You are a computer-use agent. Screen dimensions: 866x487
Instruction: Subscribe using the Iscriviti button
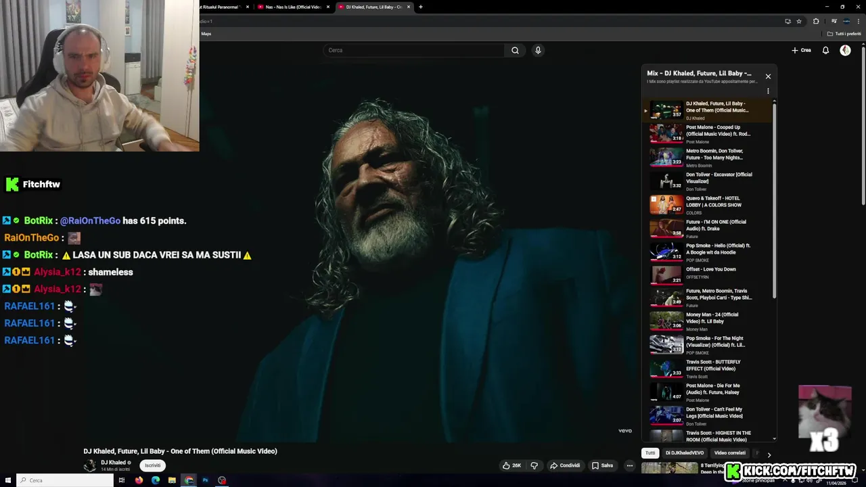click(153, 465)
